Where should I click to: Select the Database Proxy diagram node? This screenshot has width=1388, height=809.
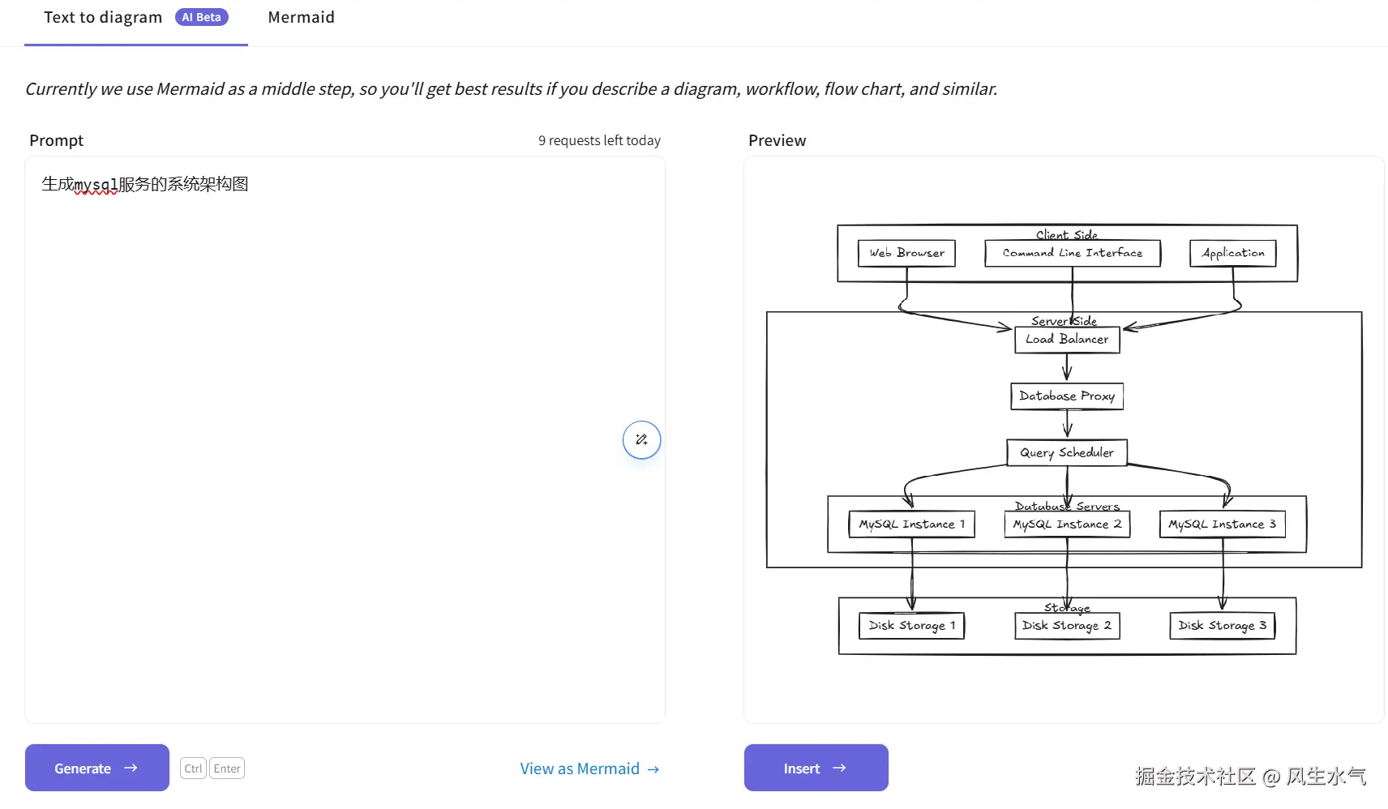click(1067, 396)
